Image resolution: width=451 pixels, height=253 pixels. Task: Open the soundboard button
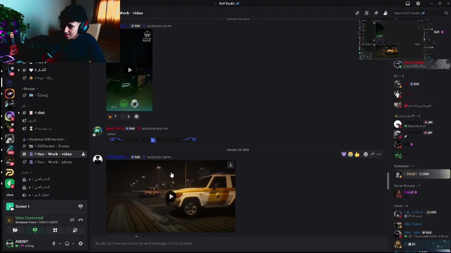pyautogui.click(x=75, y=230)
